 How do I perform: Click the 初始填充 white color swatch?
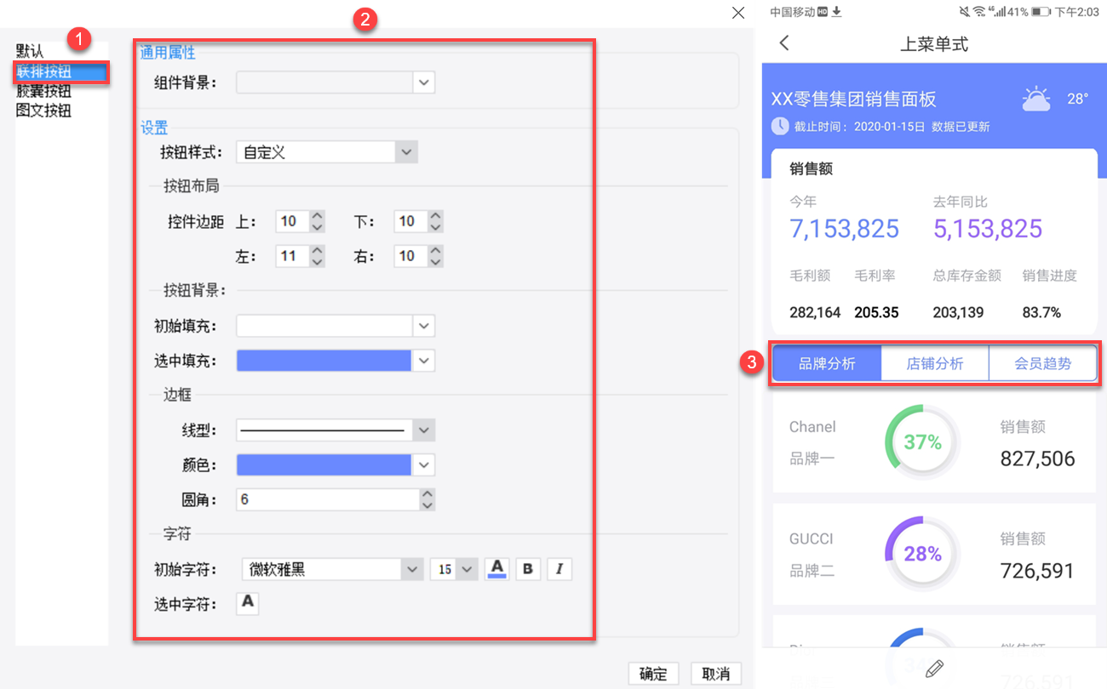coord(324,326)
